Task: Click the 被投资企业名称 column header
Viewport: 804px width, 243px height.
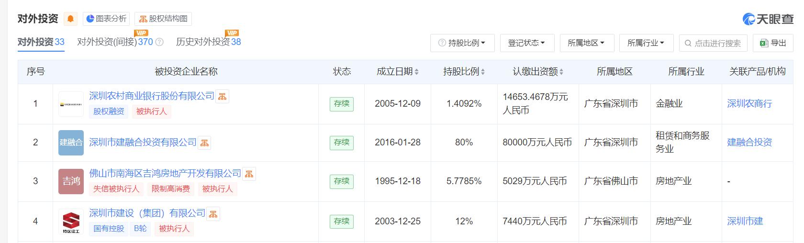Action: point(186,72)
